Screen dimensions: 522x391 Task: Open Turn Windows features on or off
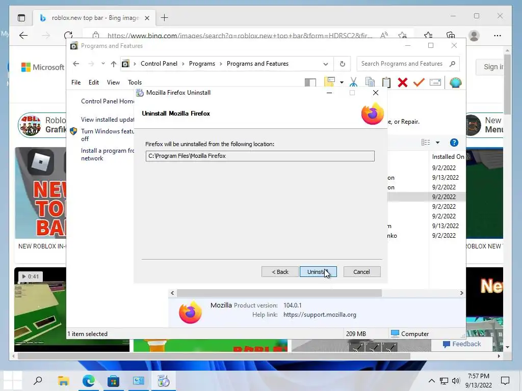[x=107, y=135]
